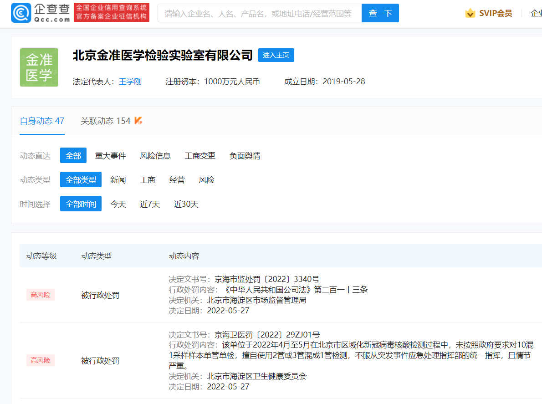Screen dimensions: 542x404
Task: Click the 成立日期 2019-05-28 text
Action: pyautogui.click(x=325, y=82)
